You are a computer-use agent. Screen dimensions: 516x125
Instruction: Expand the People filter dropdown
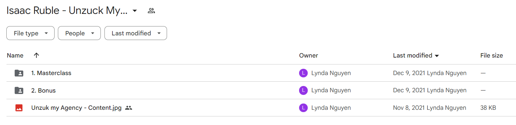coord(79,33)
